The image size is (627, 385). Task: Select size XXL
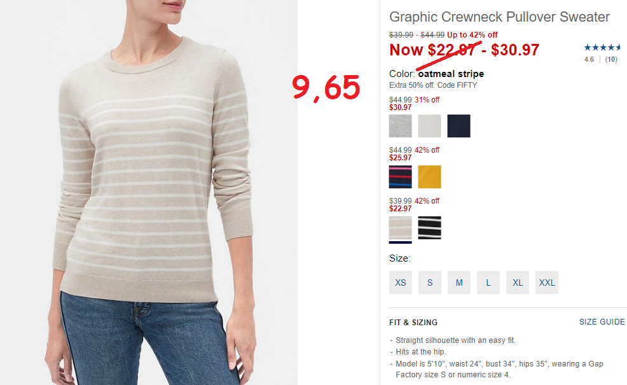click(x=547, y=283)
